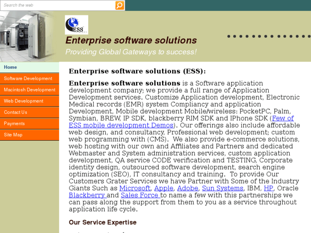Click the ESS globe logo
This screenshot has width=311, height=233.
click(77, 25)
